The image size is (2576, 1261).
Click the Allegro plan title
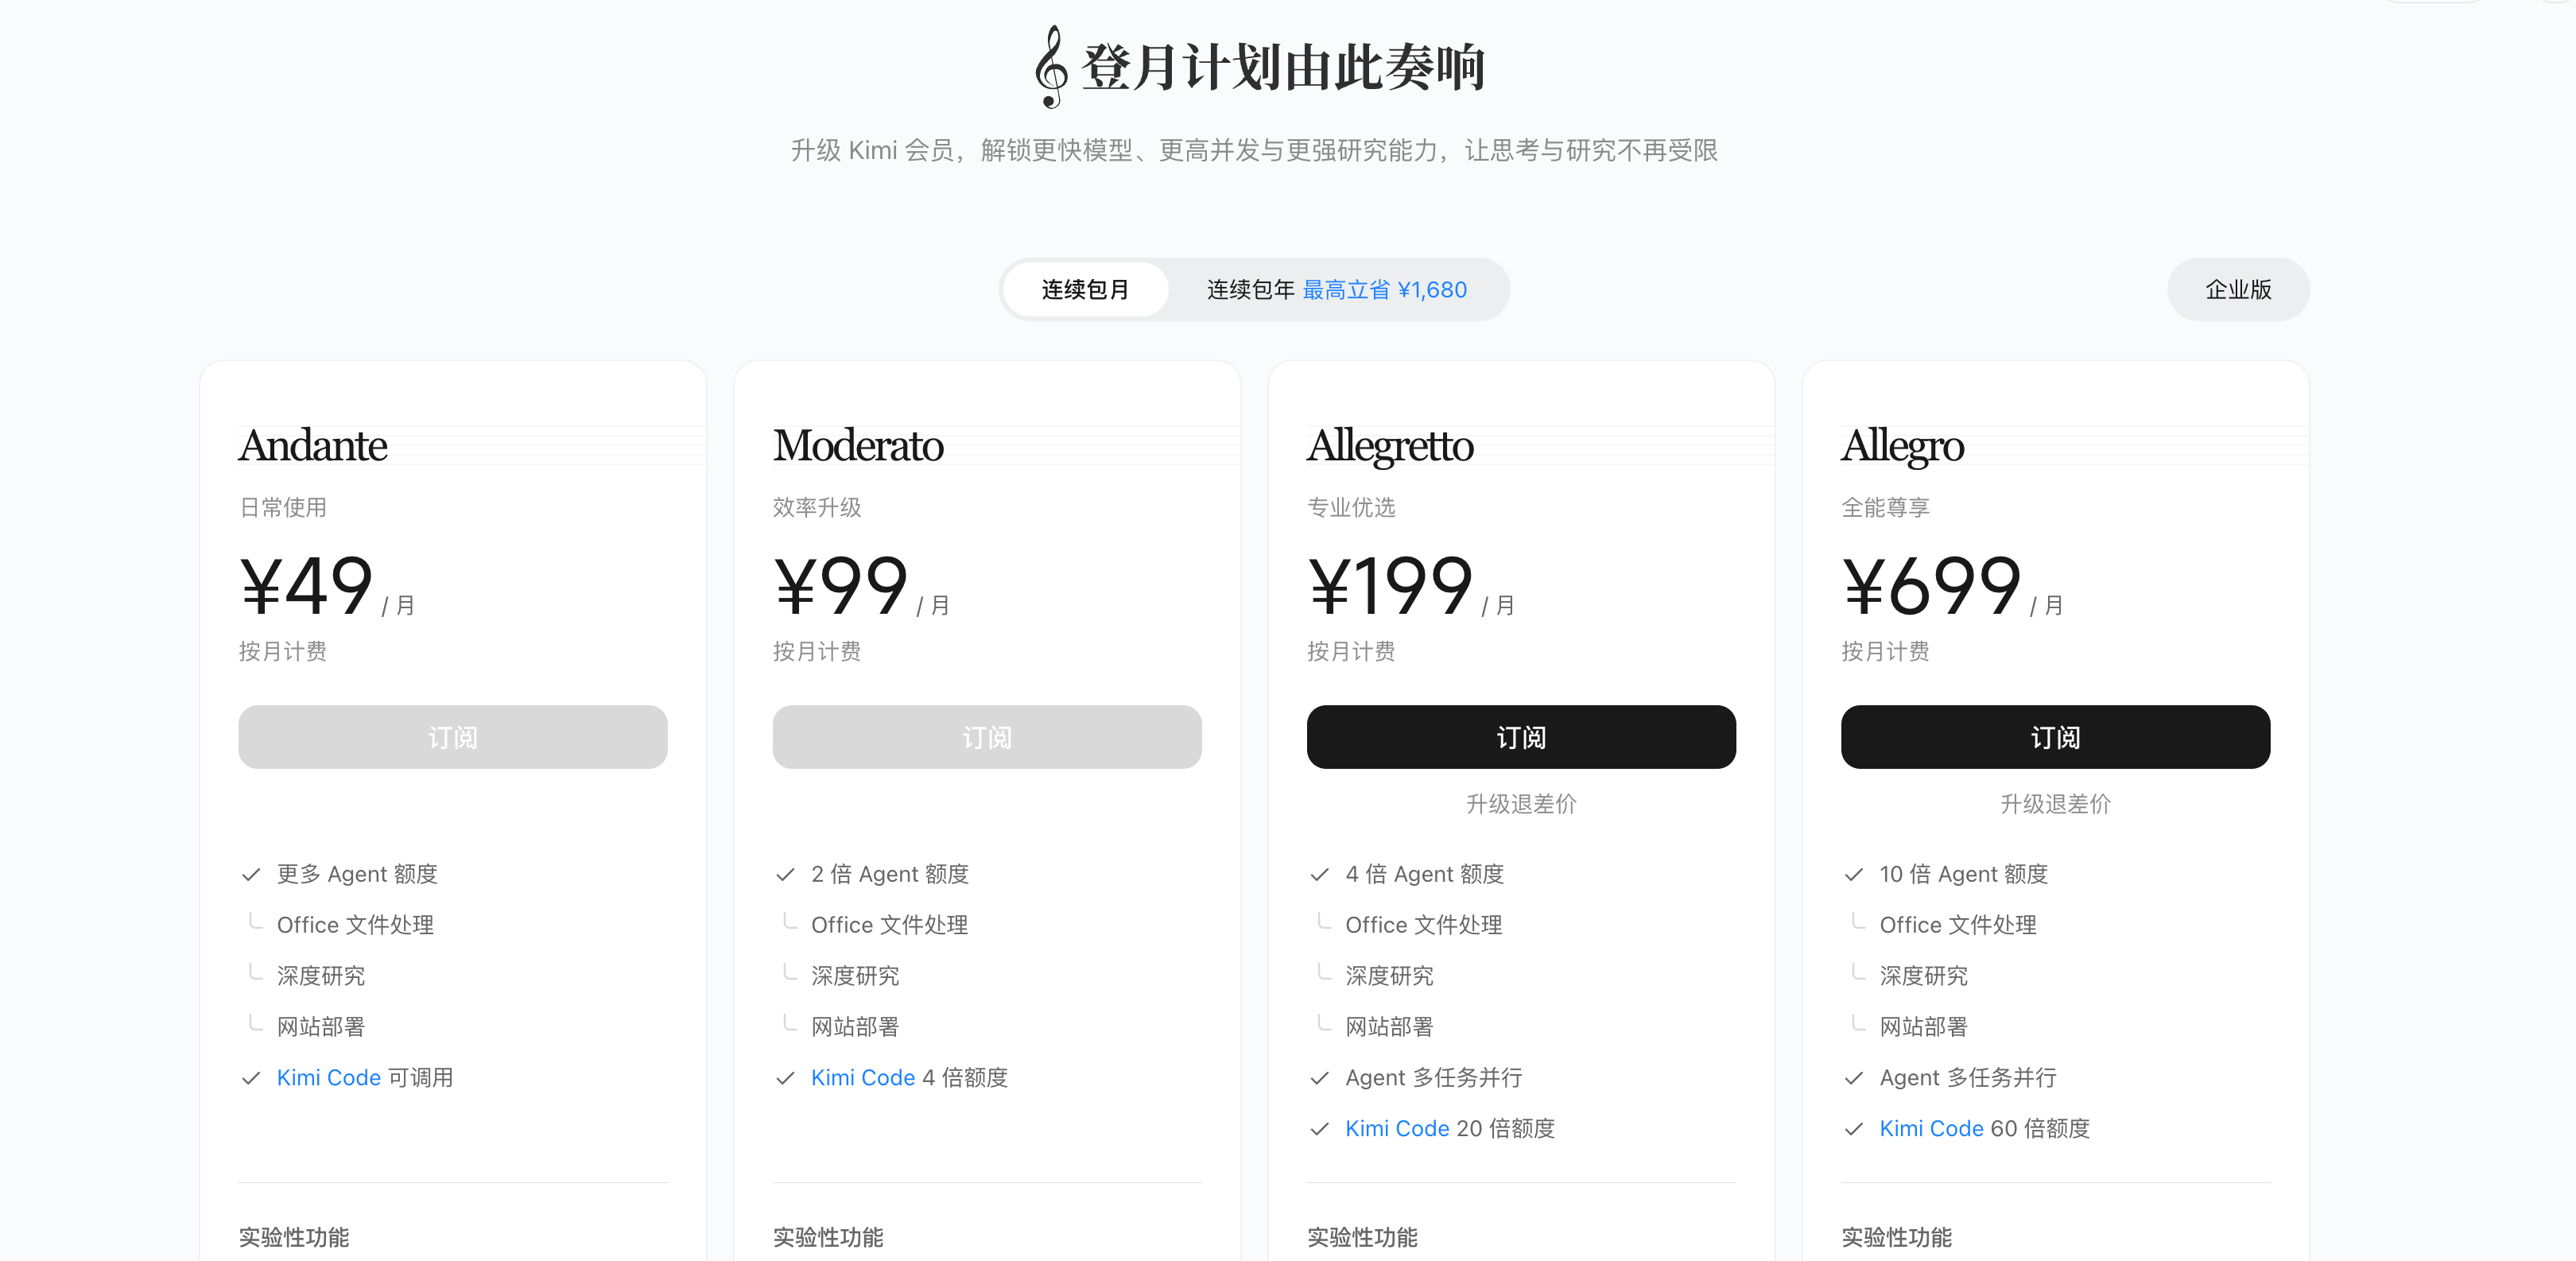pyautogui.click(x=1902, y=445)
